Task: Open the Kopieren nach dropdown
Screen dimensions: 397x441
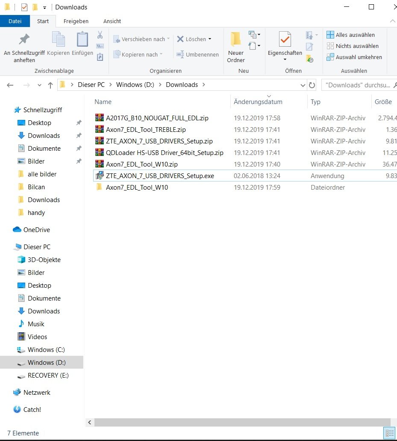Action: click(x=138, y=54)
